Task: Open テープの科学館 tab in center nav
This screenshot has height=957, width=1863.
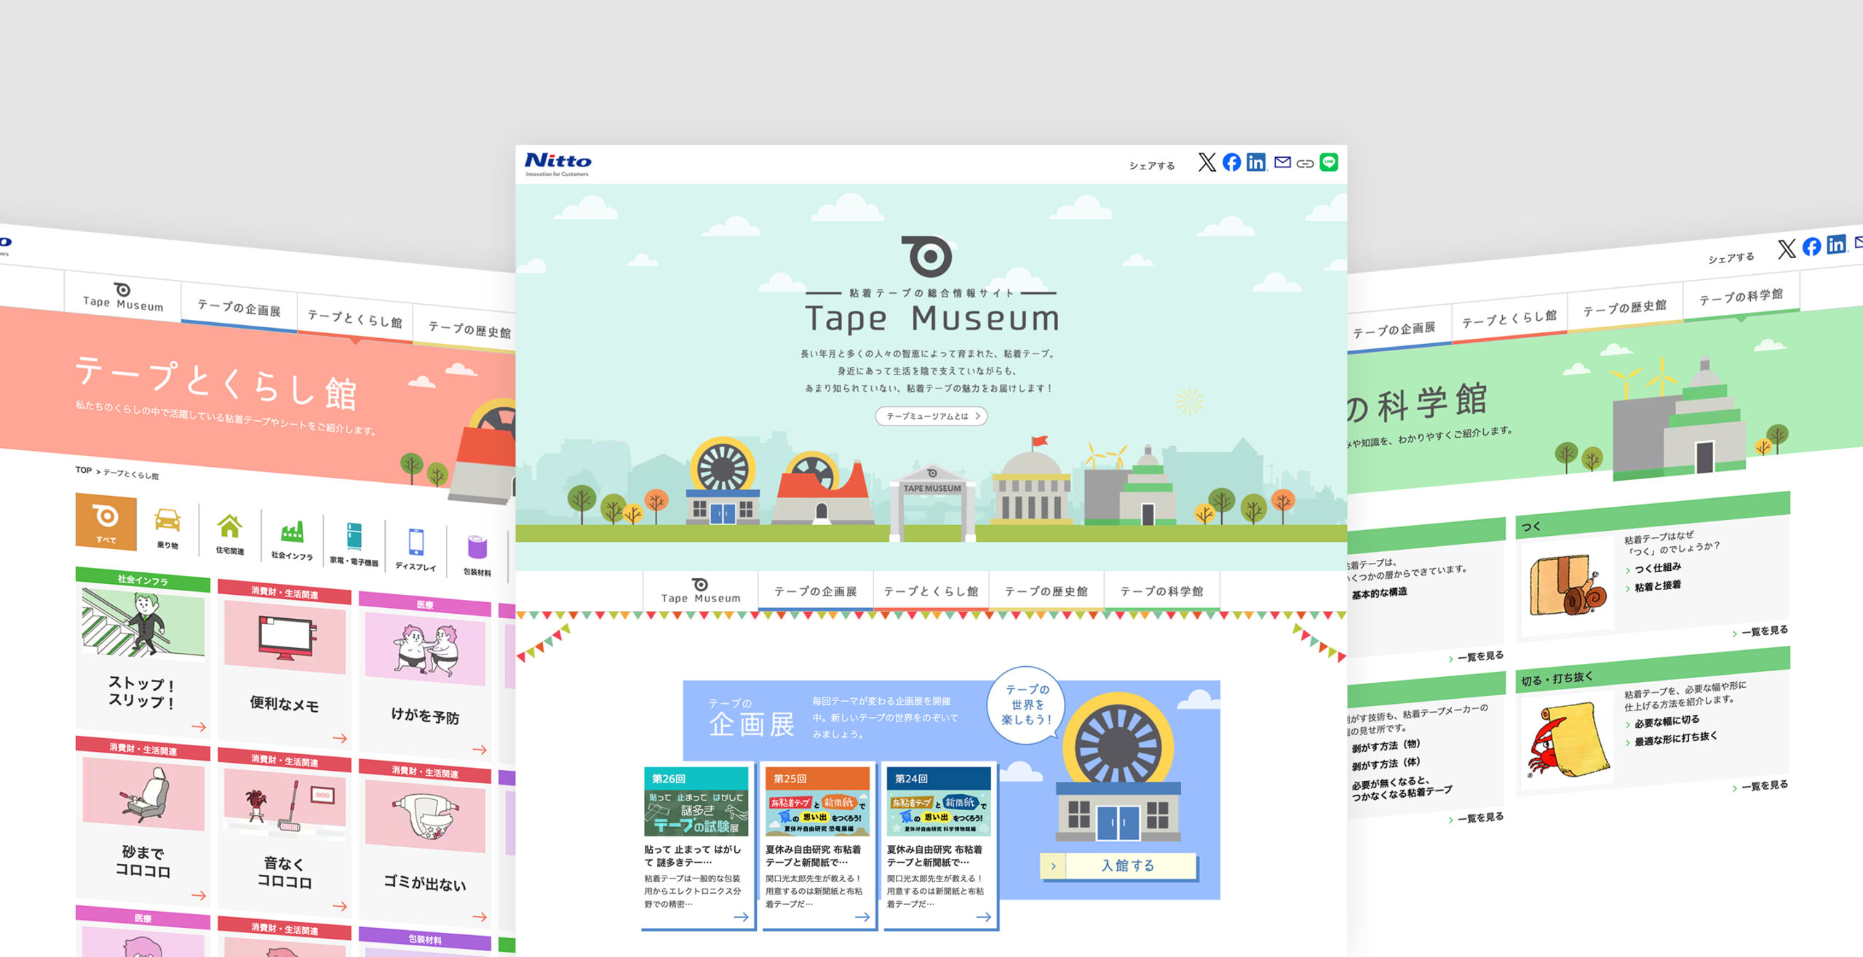Action: coord(1161,591)
